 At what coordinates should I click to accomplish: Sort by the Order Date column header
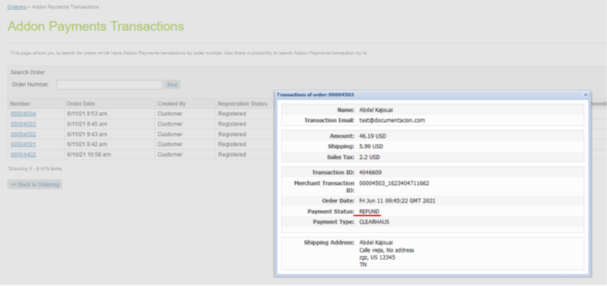tap(80, 103)
